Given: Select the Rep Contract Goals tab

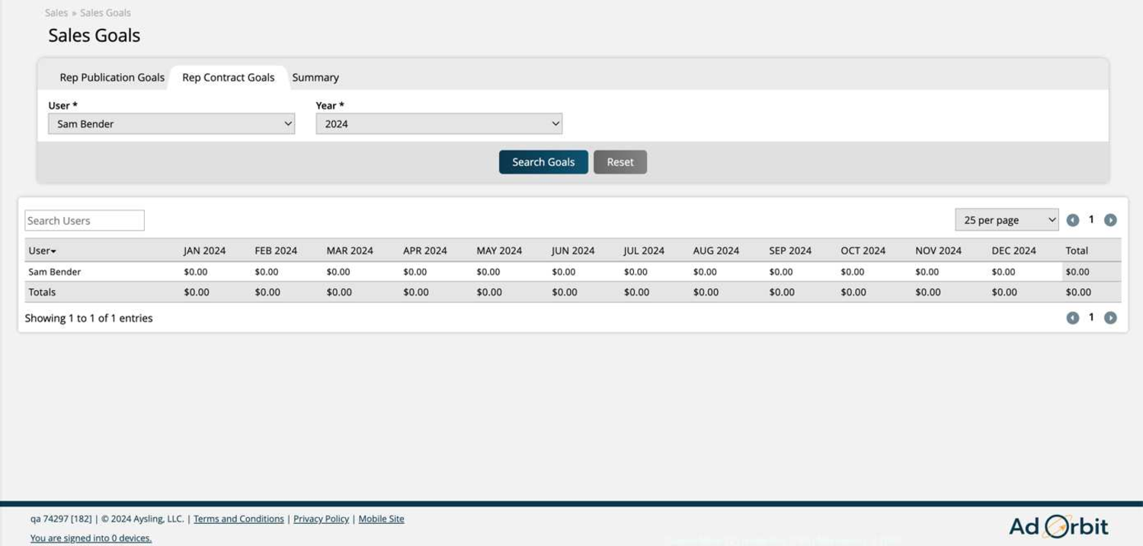Looking at the screenshot, I should [x=229, y=78].
